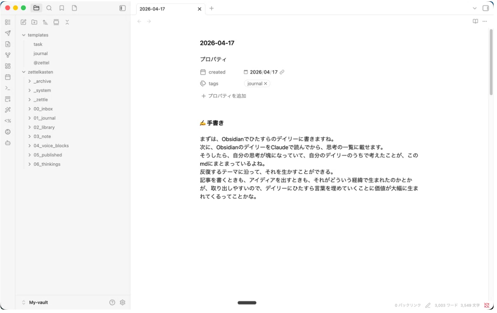Click the magic wand ribbon icon
Image resolution: width=497 pixels, height=313 pixels.
8,110
